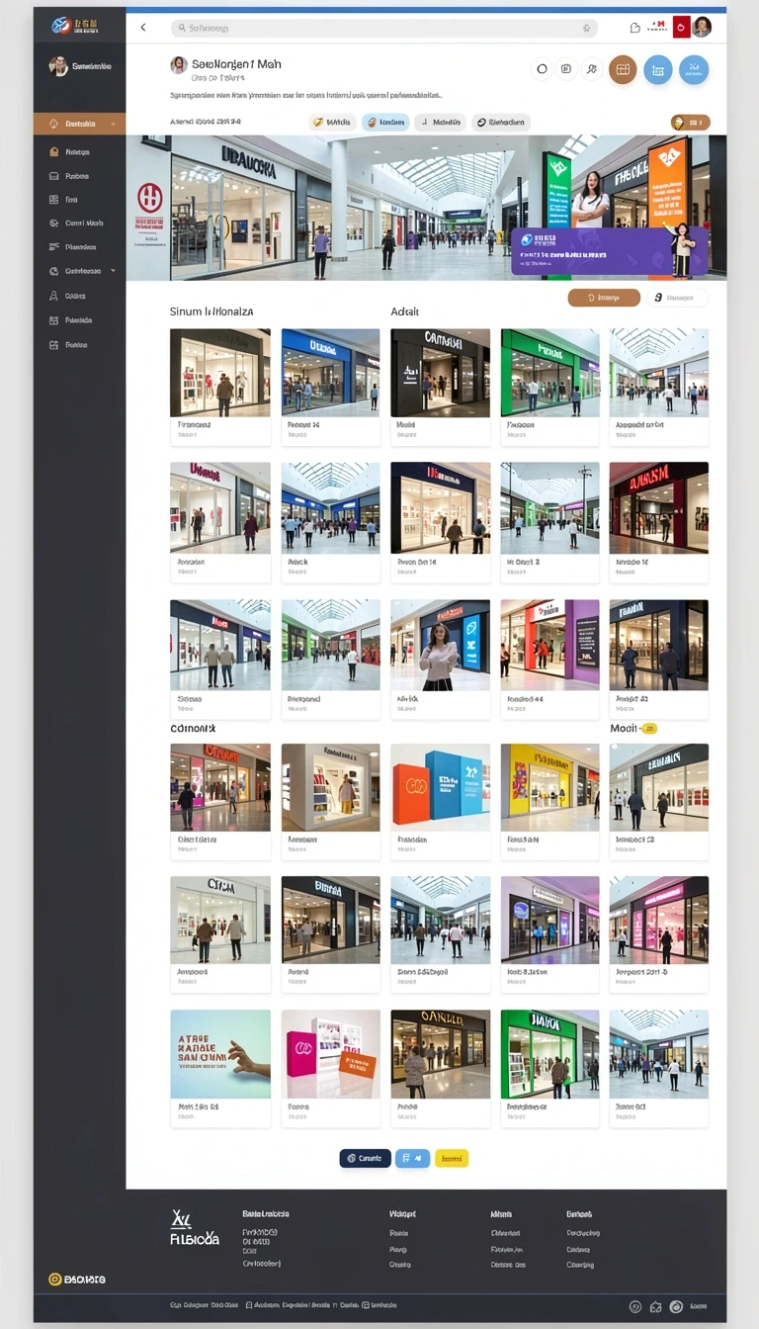Screen dimensions: 759x1329
Task: Select the blue highlighted filter chip
Action: tap(385, 123)
